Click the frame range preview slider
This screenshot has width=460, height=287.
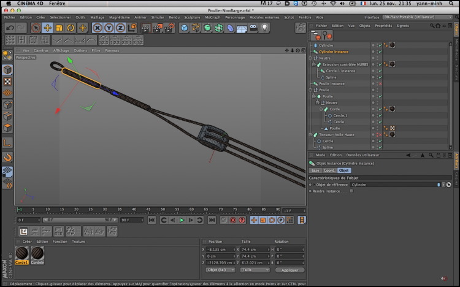80,220
